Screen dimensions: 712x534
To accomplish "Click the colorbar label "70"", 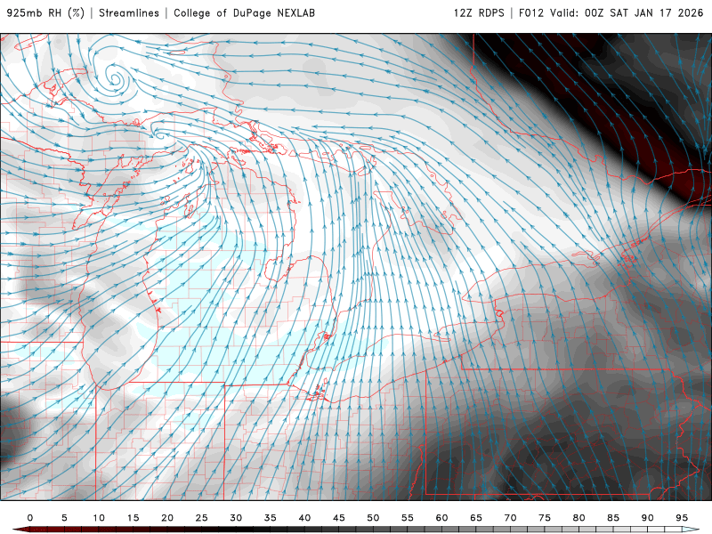I will coord(510,518).
